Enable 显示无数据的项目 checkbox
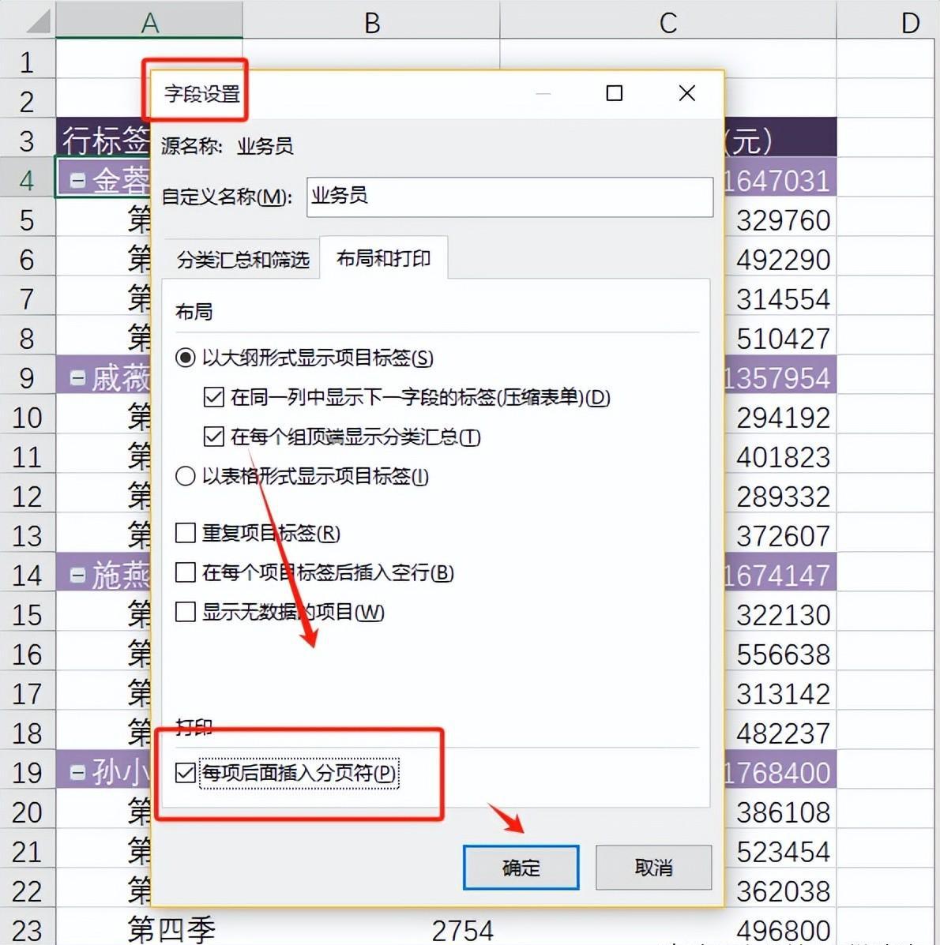 [185, 613]
